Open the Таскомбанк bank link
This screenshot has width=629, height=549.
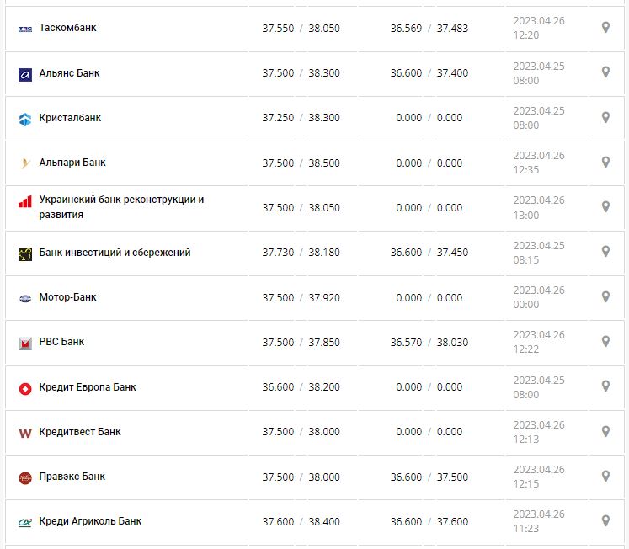tap(67, 28)
